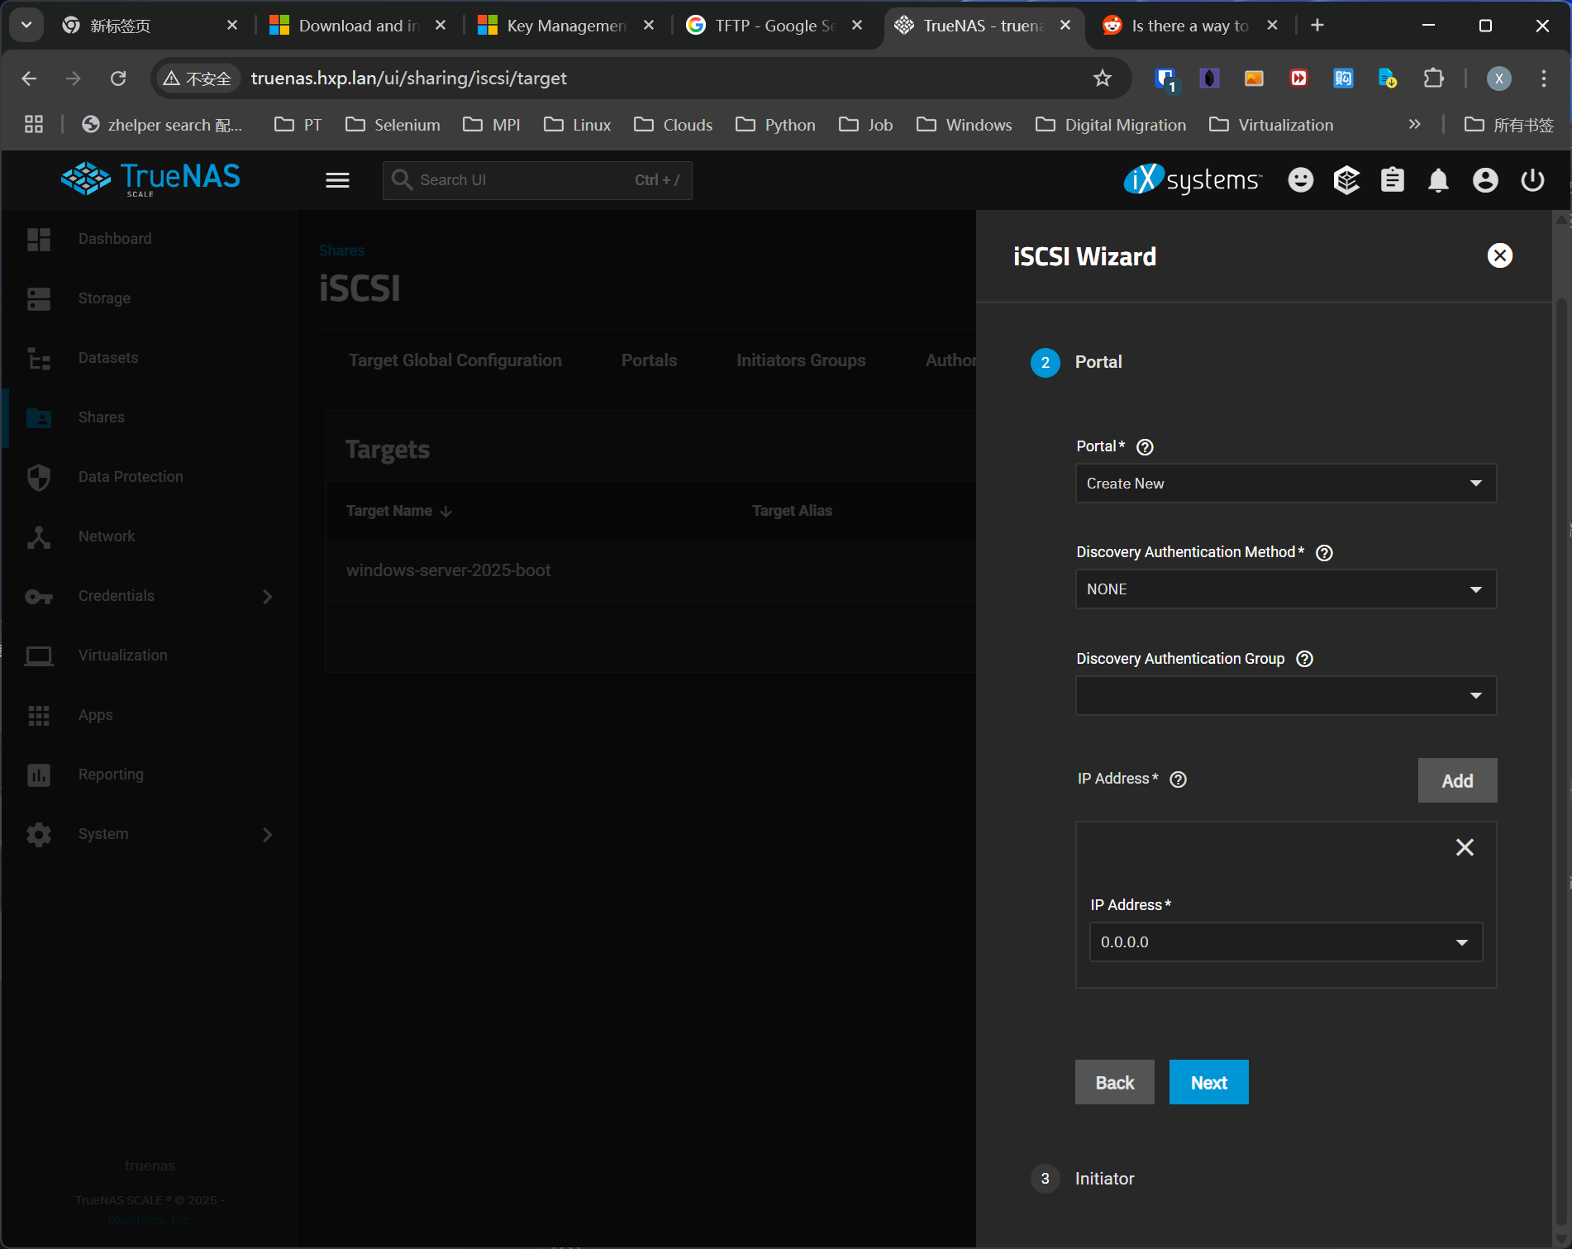Open the Portal Create New dropdown

[x=1285, y=484]
